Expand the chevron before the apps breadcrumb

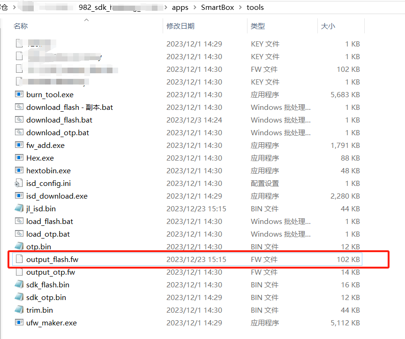click(166, 7)
